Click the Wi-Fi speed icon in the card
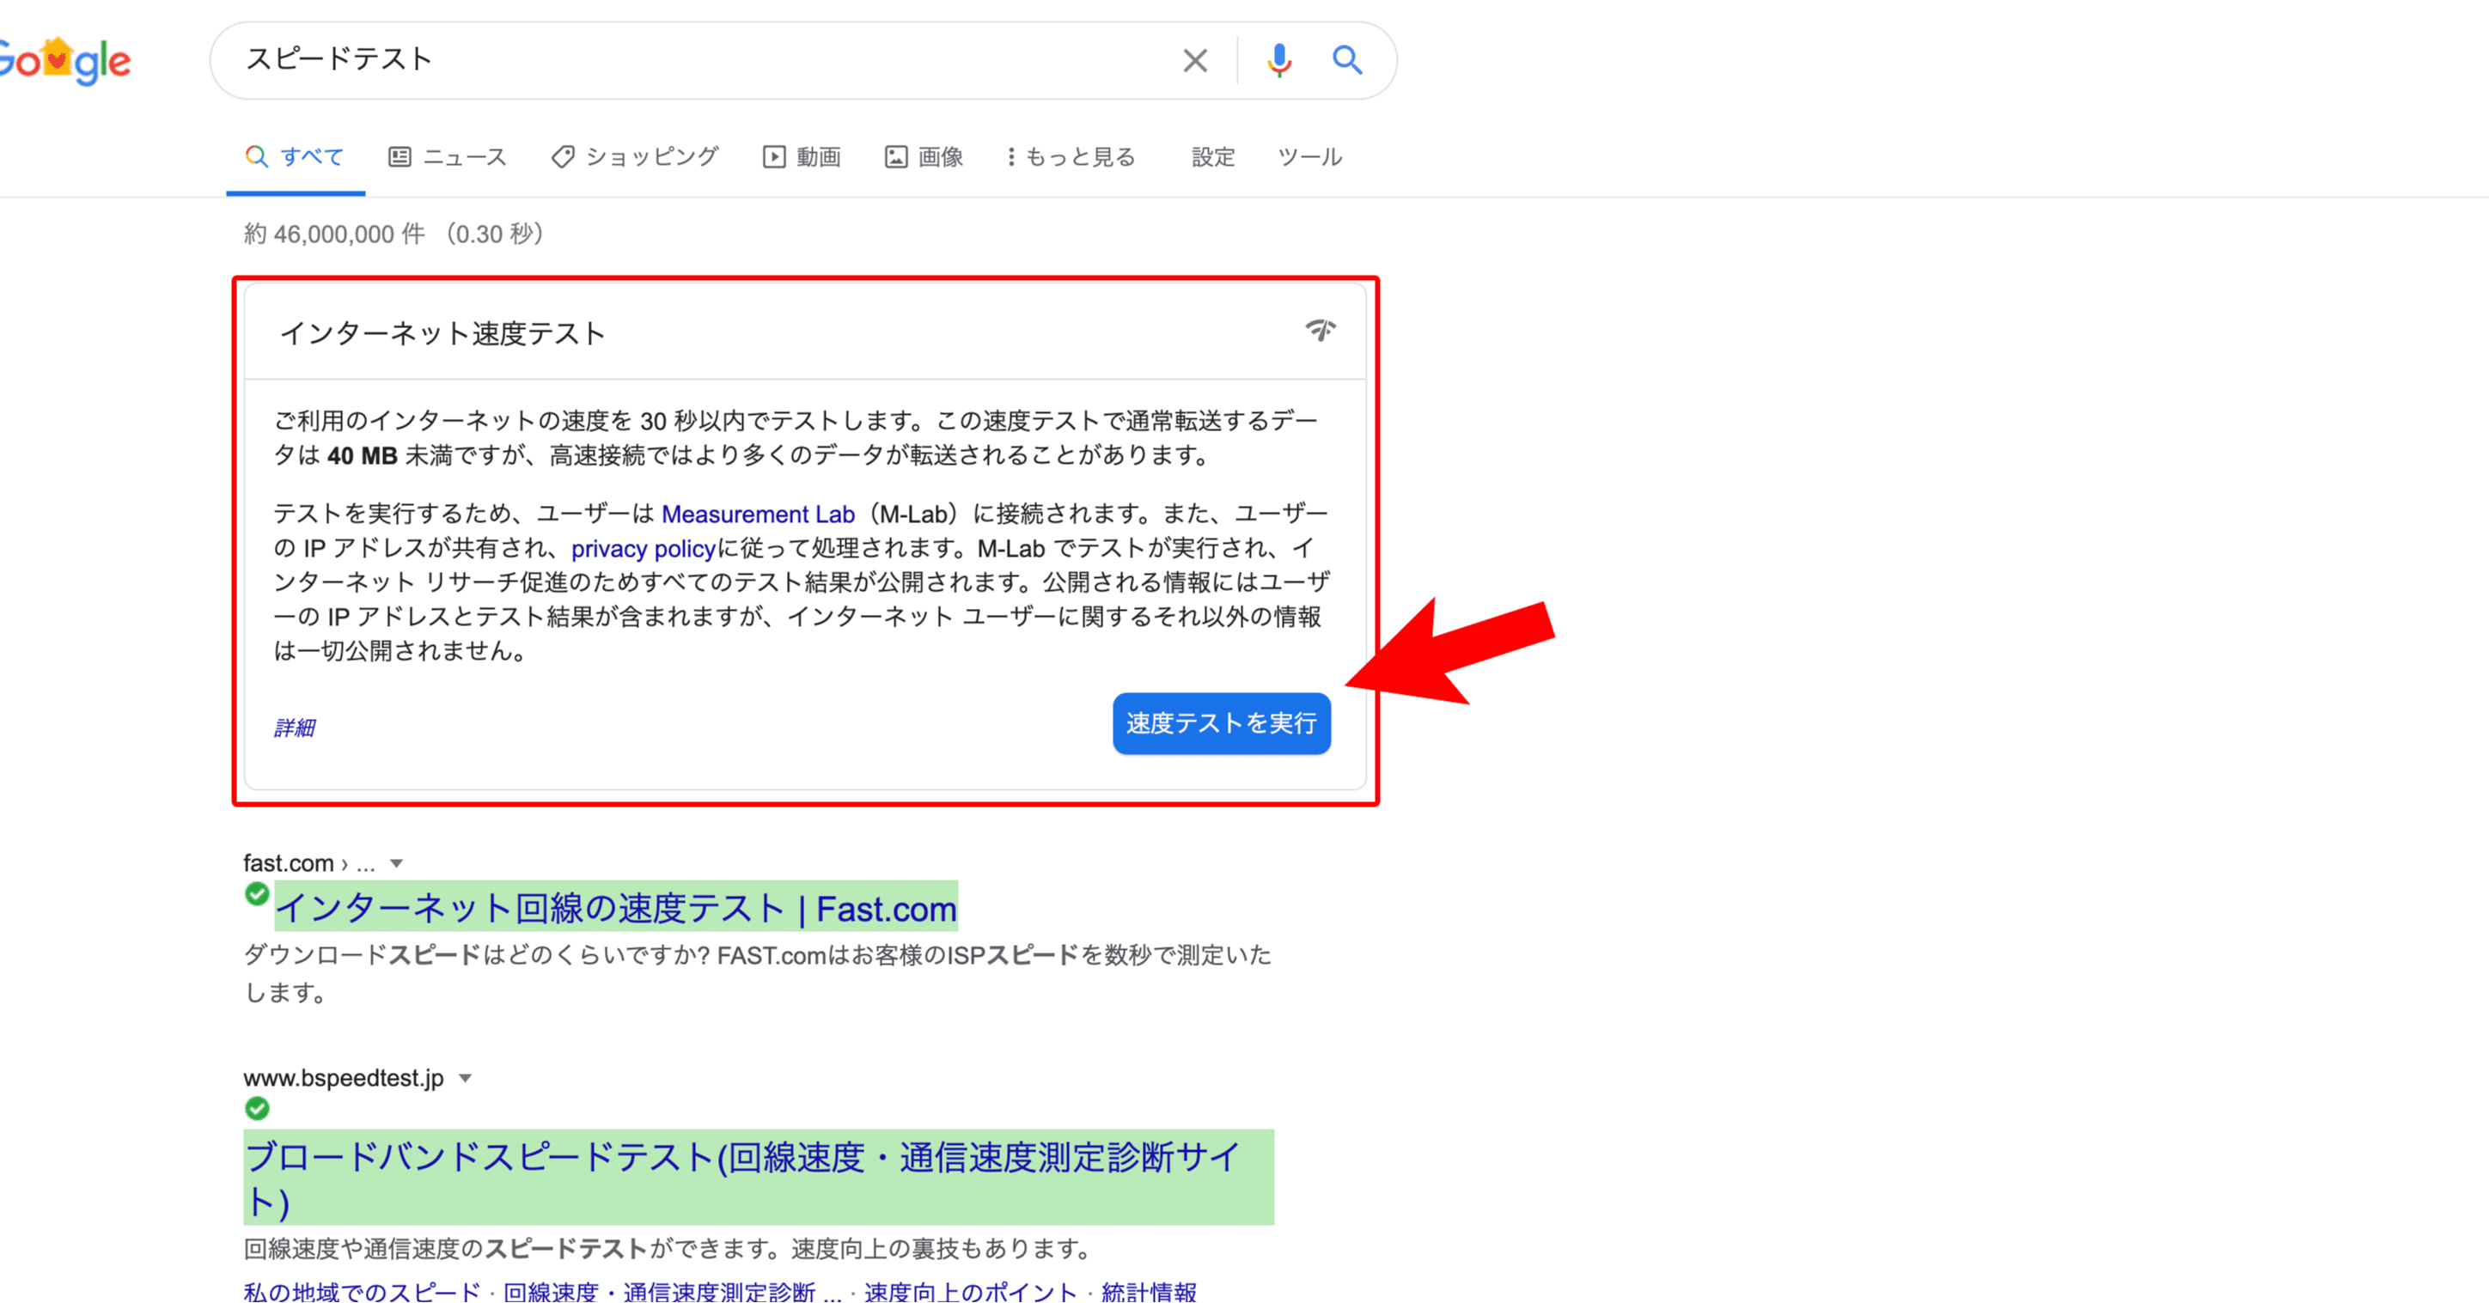2489x1303 pixels. tap(1321, 331)
